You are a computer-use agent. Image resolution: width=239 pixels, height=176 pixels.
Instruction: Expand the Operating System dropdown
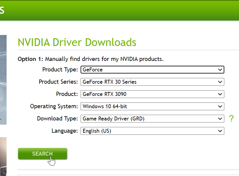click(x=152, y=107)
